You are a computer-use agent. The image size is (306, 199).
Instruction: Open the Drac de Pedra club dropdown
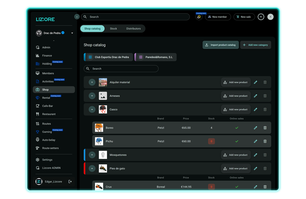(x=72, y=33)
